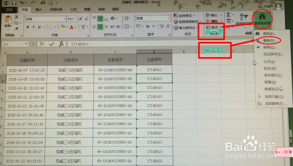Click 插入 insert cells button
This screenshot has height=166, width=293.
(214, 15)
